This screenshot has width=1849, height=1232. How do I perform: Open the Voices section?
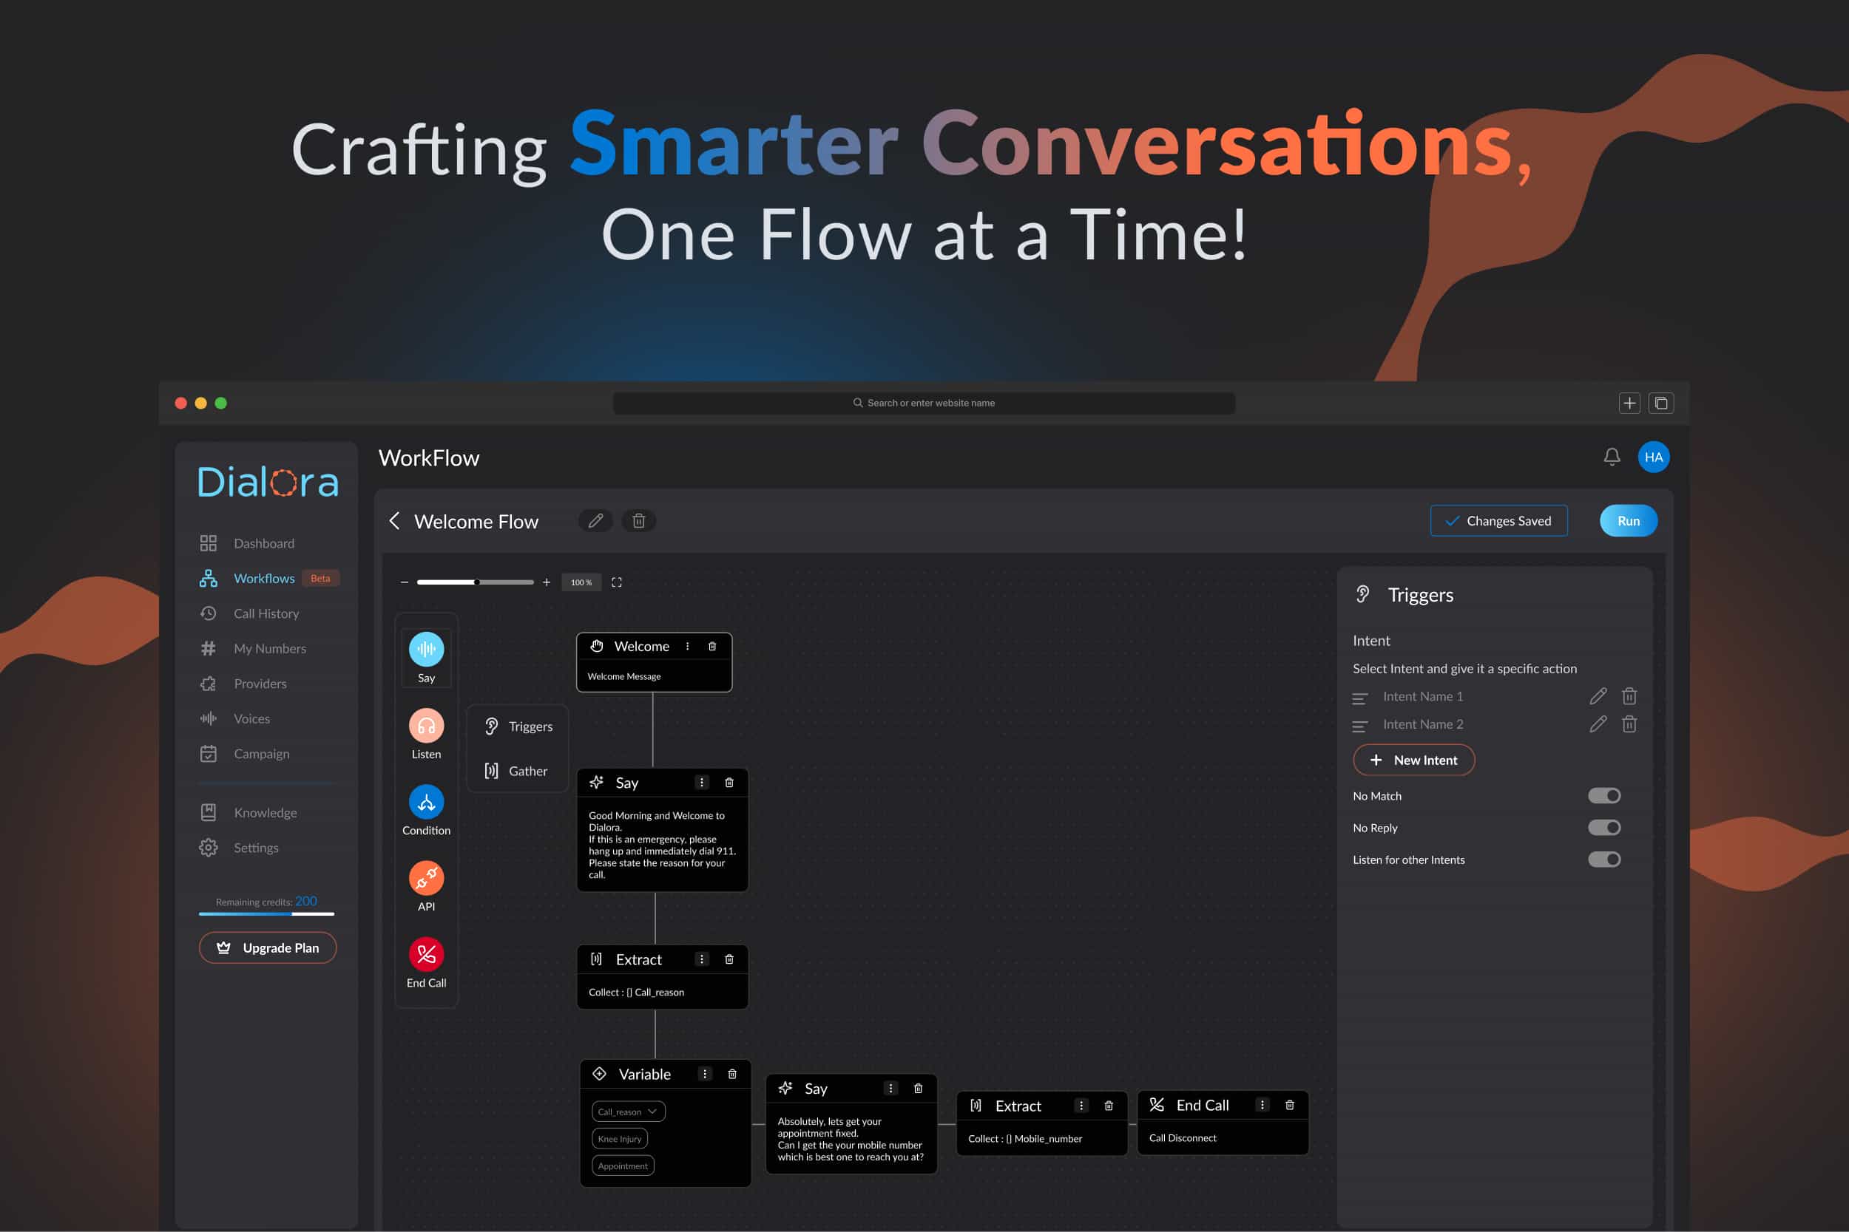click(x=251, y=718)
